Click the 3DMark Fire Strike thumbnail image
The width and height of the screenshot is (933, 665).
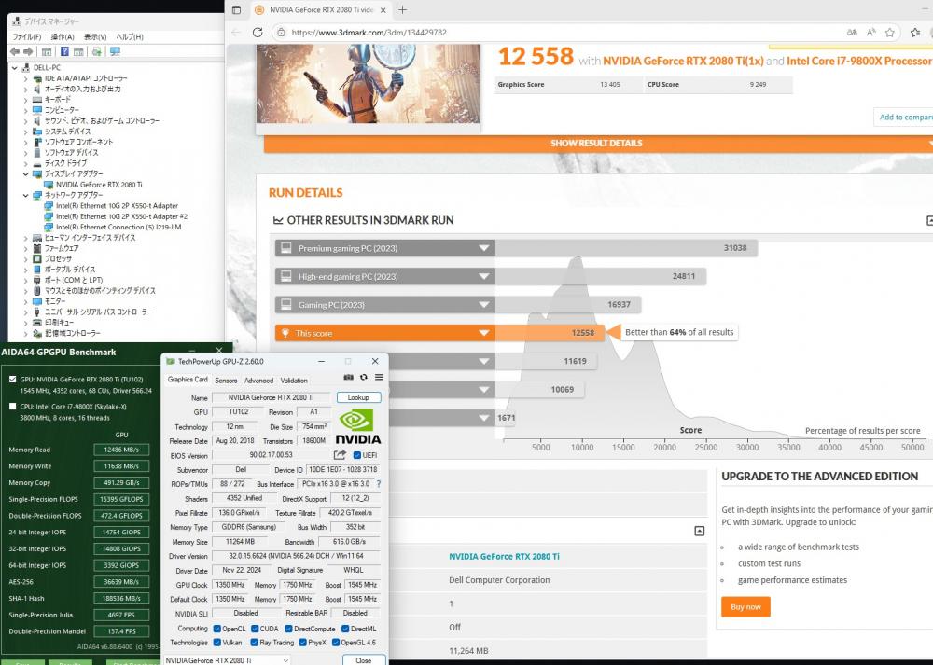tap(368, 84)
